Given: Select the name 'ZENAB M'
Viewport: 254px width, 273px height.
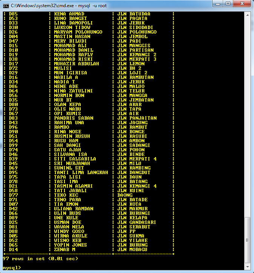Looking at the screenshot, I should pyautogui.click(x=64, y=249).
